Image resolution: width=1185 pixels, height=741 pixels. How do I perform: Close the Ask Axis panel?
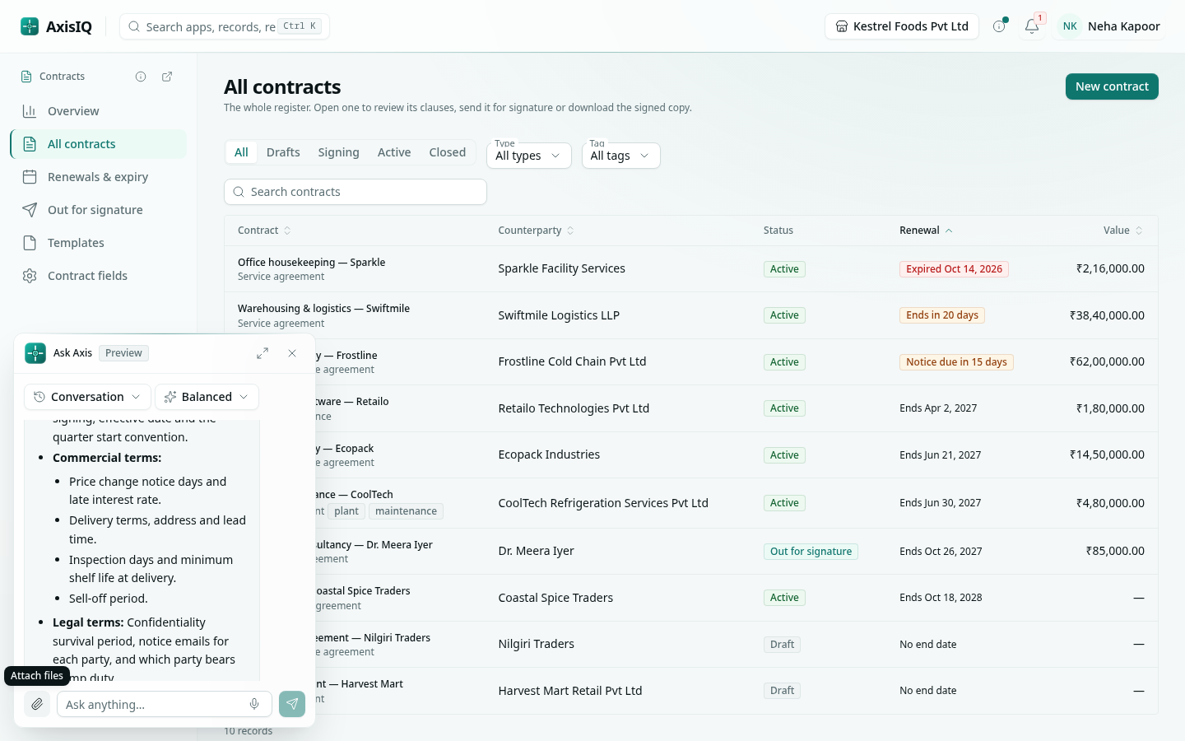pos(292,353)
